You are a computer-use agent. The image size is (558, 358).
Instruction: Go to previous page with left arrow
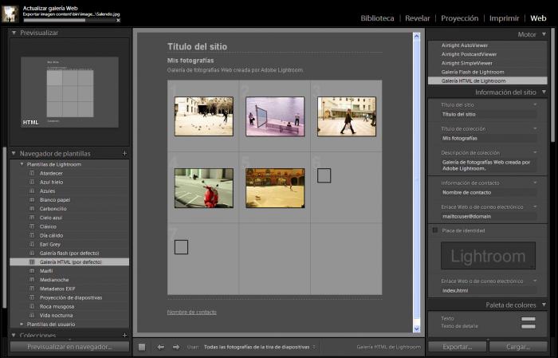[x=160, y=347]
